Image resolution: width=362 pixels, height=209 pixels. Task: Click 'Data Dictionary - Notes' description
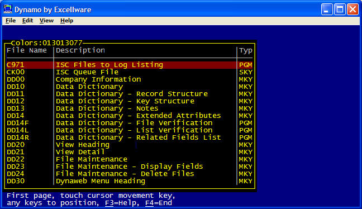pyautogui.click(x=107, y=108)
